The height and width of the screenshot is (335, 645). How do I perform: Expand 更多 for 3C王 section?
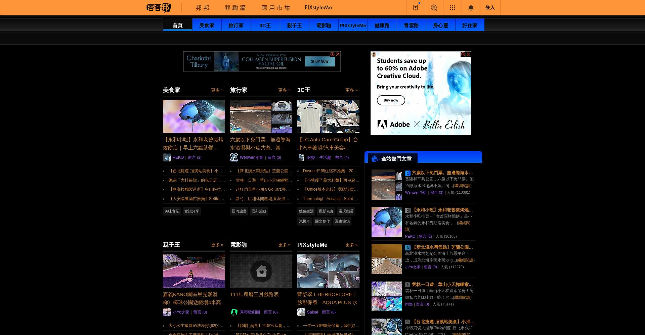(351, 90)
